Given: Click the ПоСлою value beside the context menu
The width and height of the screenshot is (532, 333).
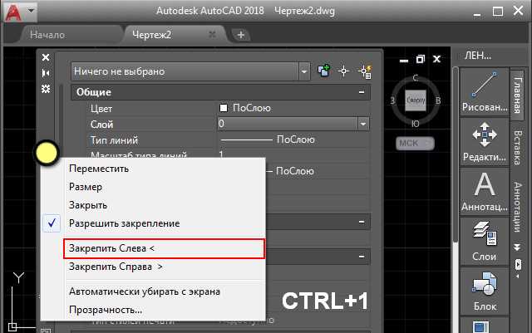Looking at the screenshot, I should 295,171.
